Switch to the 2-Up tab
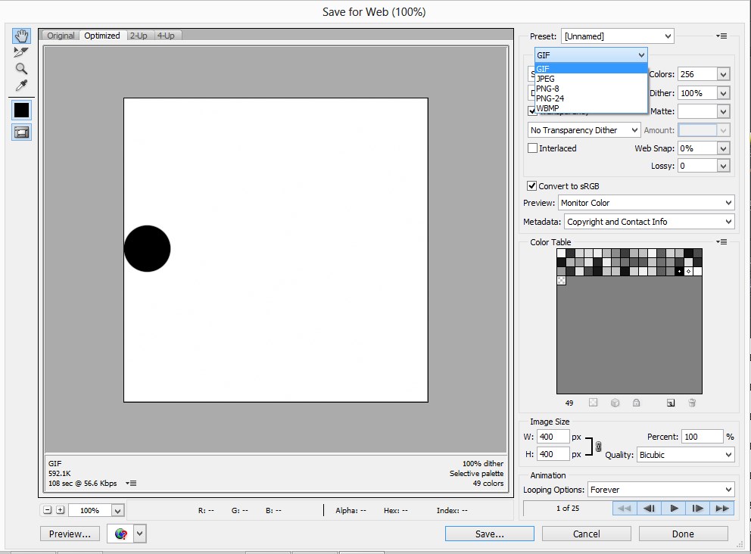This screenshot has height=554, width=751. [x=139, y=36]
